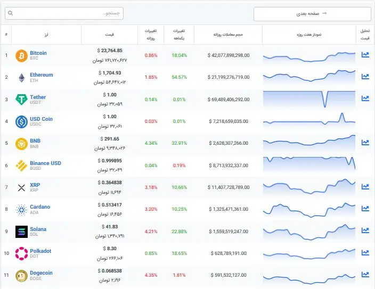Open the Binance USD link
The height and width of the screenshot is (289, 375).
45,163
